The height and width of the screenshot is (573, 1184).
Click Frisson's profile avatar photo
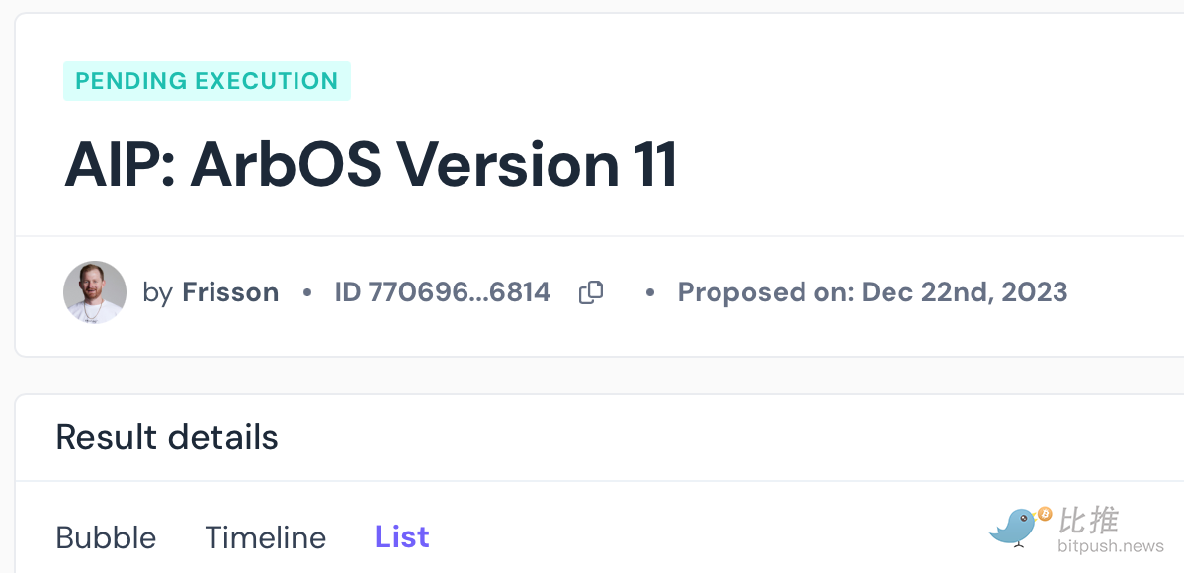(x=95, y=292)
